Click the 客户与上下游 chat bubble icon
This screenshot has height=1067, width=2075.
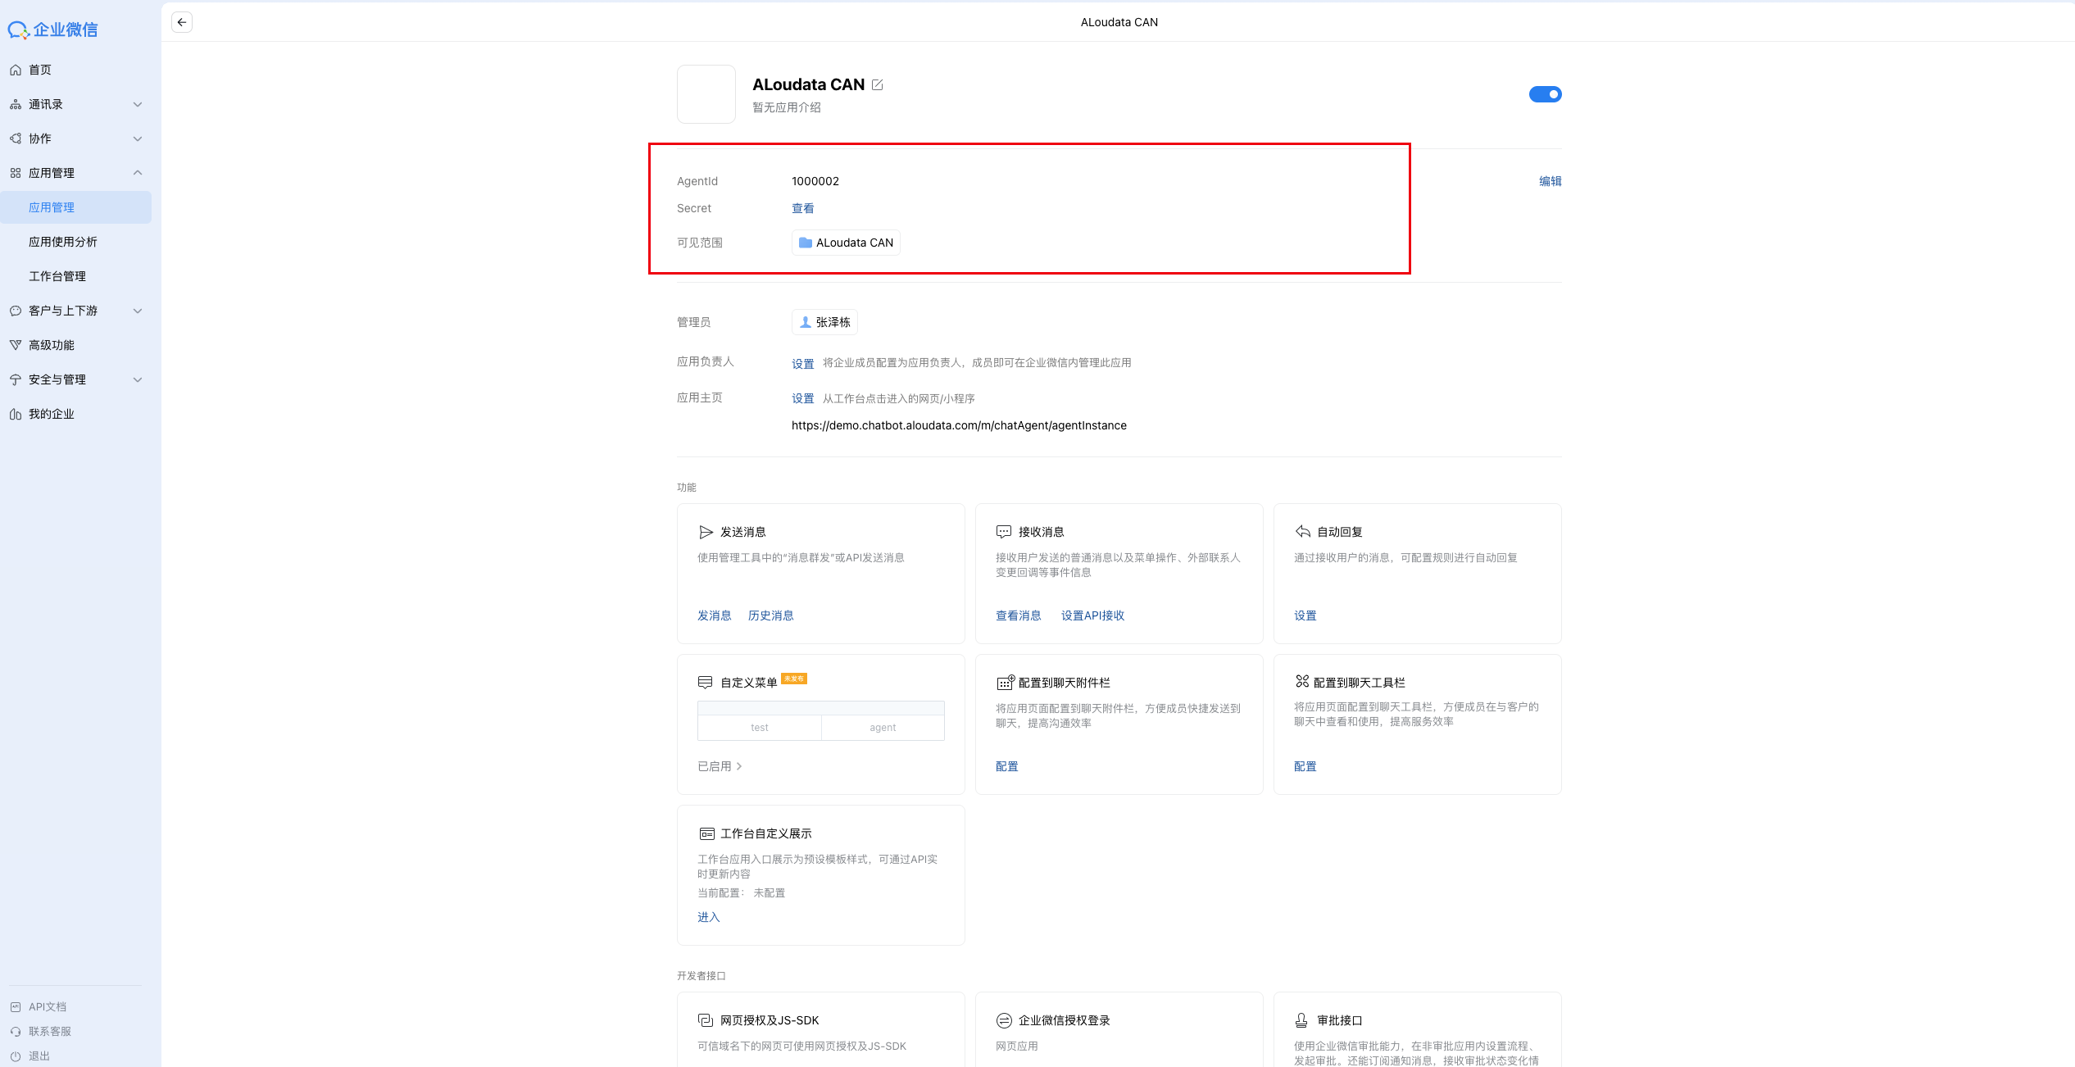pyautogui.click(x=16, y=311)
